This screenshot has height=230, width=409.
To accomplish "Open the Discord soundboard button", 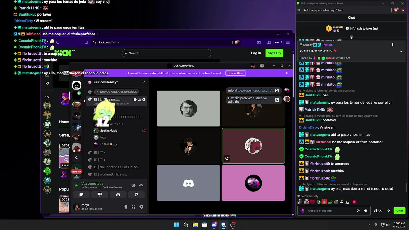I will pos(136,195).
